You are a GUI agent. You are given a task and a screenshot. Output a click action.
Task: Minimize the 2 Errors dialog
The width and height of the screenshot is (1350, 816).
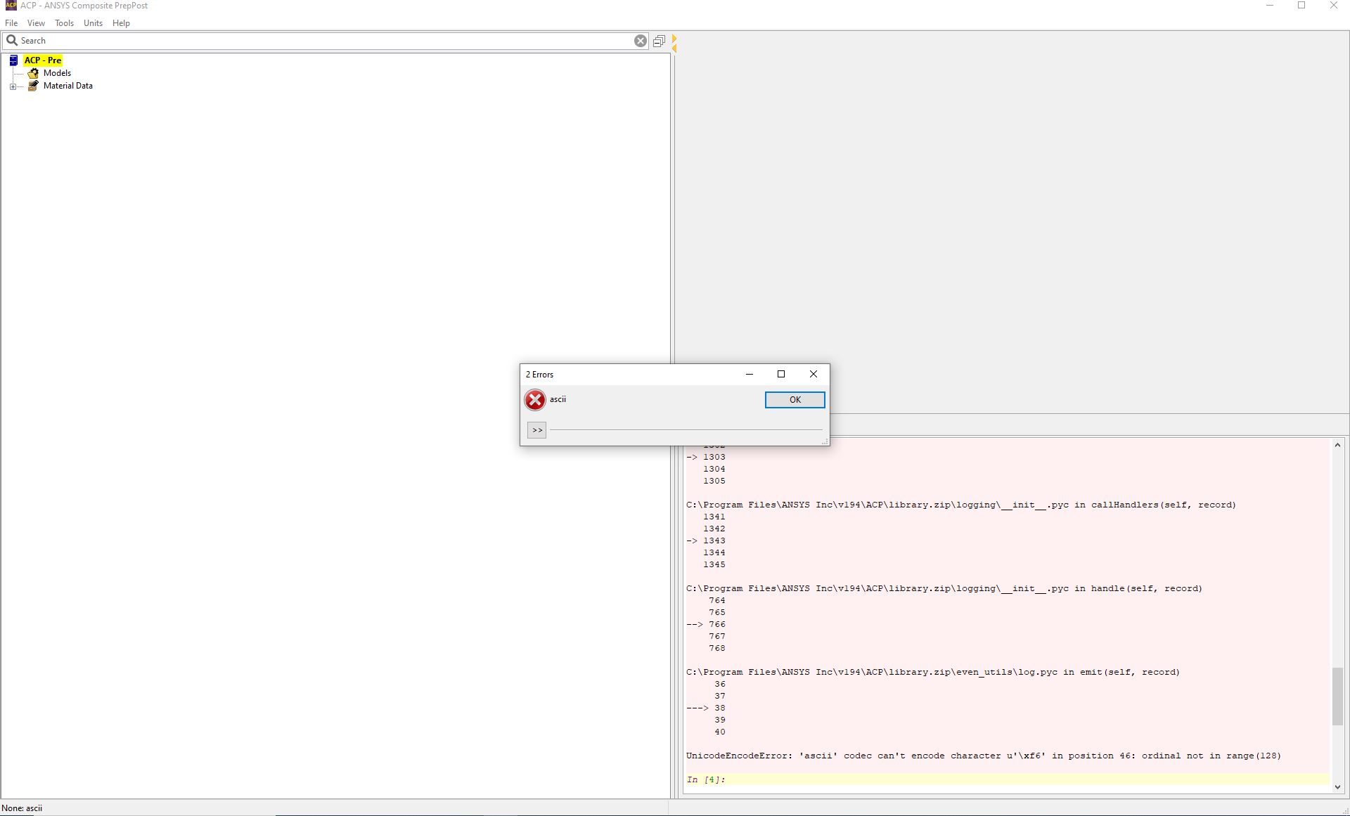750,374
